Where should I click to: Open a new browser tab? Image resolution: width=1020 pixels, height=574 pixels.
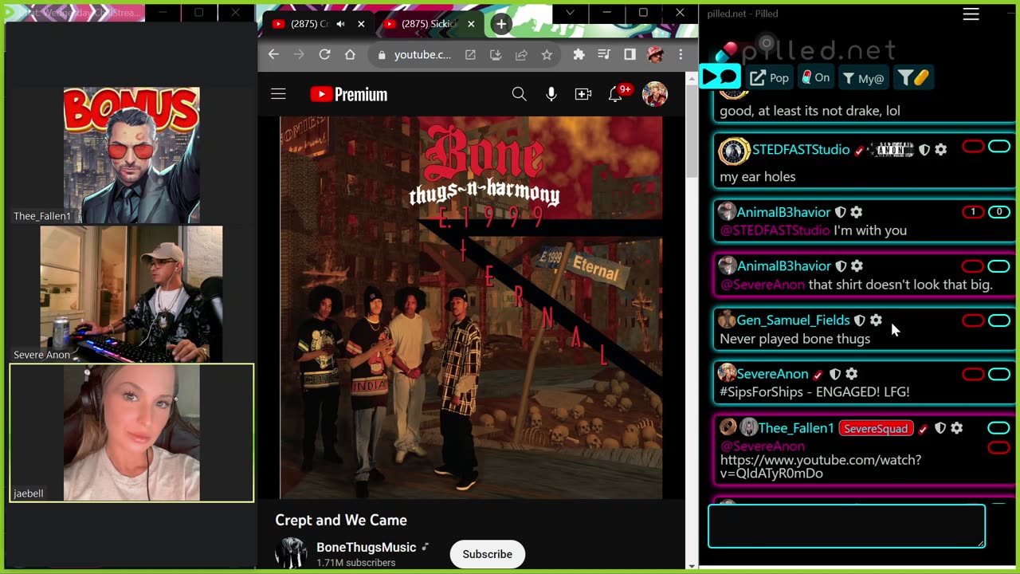point(501,24)
